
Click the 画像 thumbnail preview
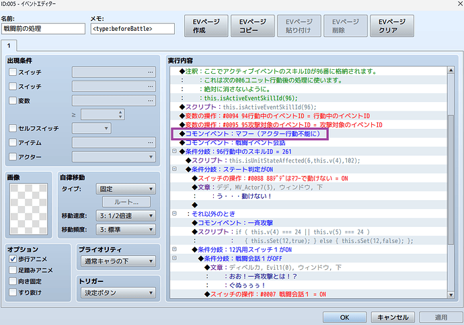[x=28, y=210]
